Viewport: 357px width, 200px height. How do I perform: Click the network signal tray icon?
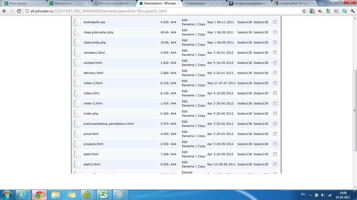329,195
